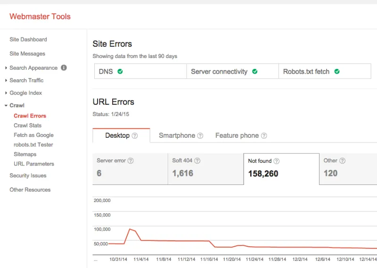377x268 pixels.
Task: Go to Site Dashboard
Action: [x=28, y=40]
